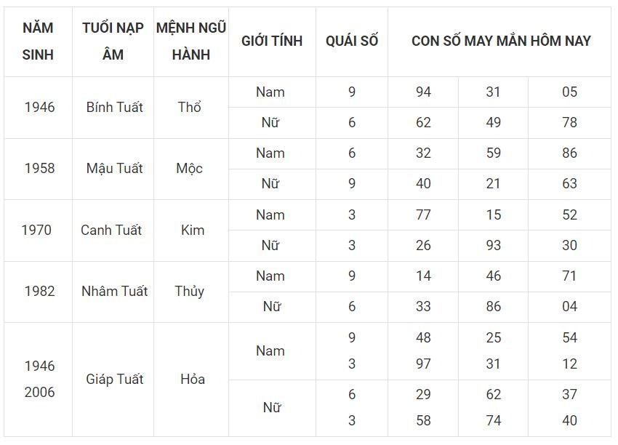This screenshot has height=445, width=618.
Task: Click the Hỏa element cell
Action: coord(193,379)
